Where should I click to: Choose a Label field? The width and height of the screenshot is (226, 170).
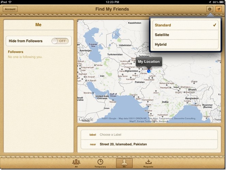[x=149, y=135]
